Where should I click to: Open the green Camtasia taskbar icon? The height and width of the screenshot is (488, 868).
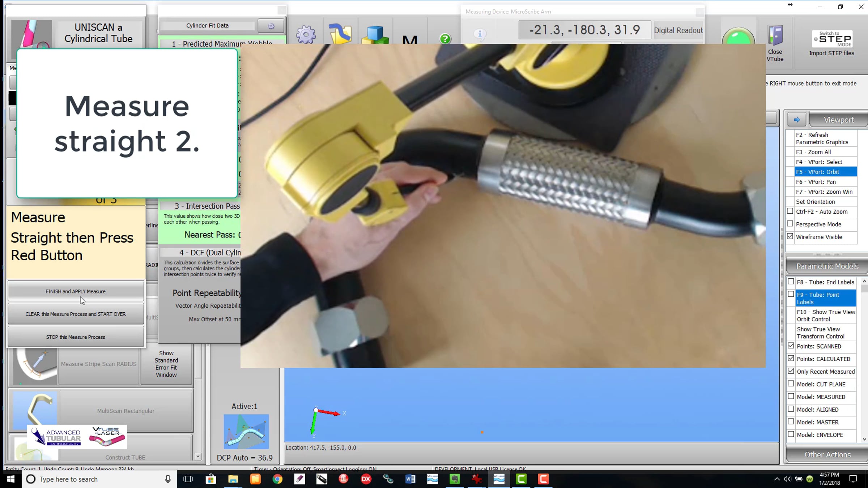(521, 479)
